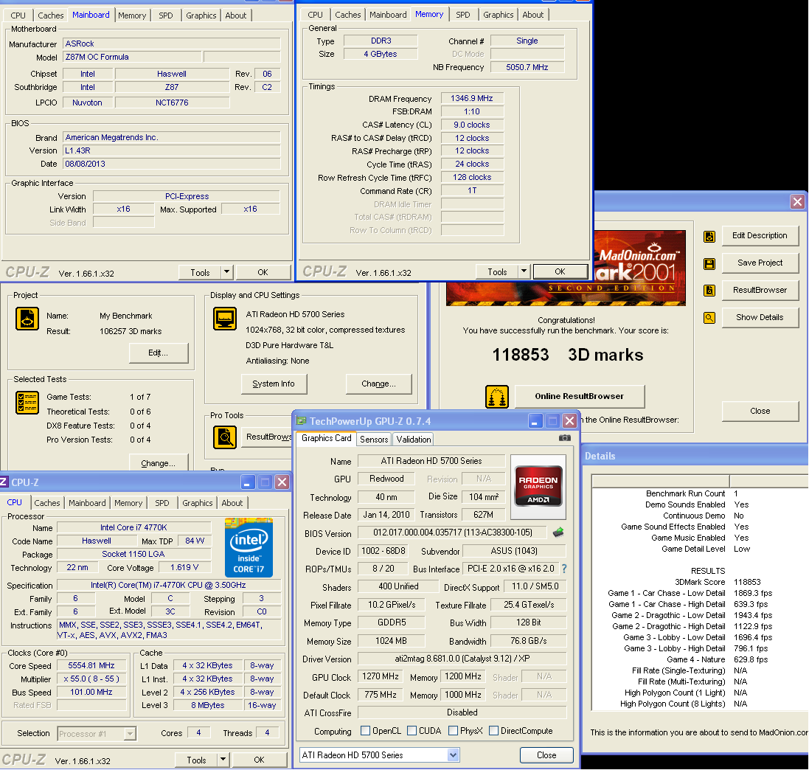This screenshot has height=770, width=809.
Task: Open About tab in bottom CPU-Z window
Action: [232, 503]
